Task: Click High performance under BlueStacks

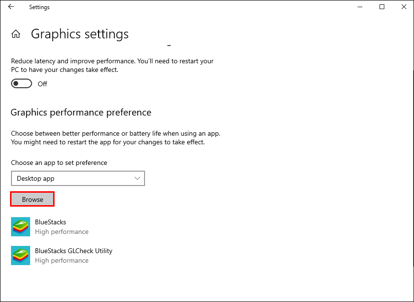Action: [62, 232]
